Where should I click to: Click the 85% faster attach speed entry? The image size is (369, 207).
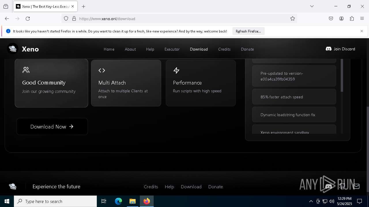pos(294,97)
